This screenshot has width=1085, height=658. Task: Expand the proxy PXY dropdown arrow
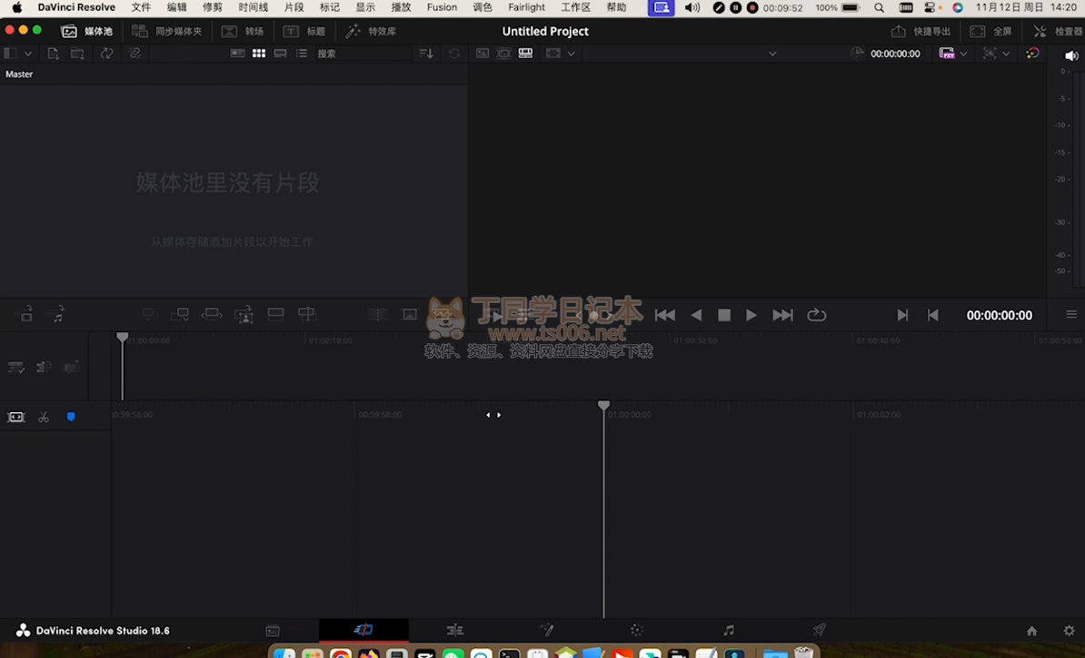coord(963,54)
